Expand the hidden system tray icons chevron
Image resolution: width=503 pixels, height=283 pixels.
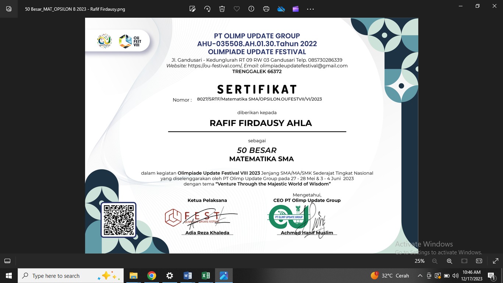pos(420,276)
